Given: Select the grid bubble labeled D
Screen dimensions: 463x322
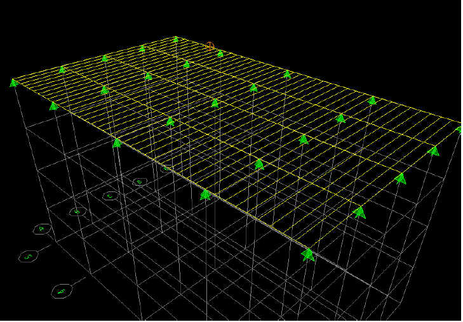Looking at the screenshot, I should tap(140, 182).
